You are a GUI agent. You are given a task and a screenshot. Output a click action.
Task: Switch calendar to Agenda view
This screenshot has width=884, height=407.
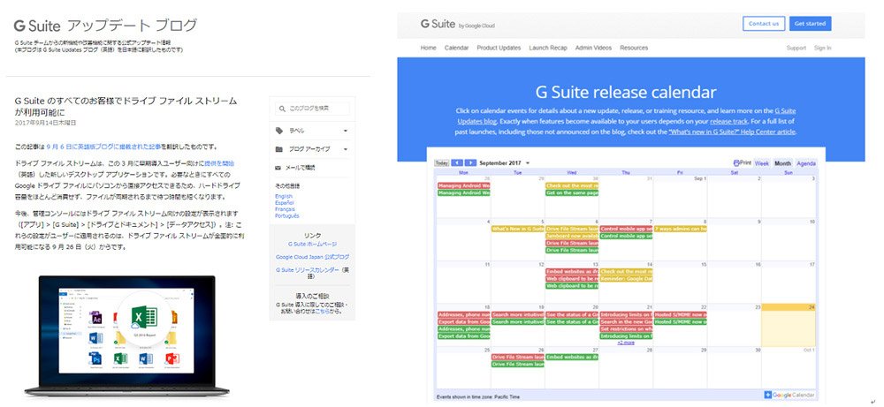click(x=806, y=163)
